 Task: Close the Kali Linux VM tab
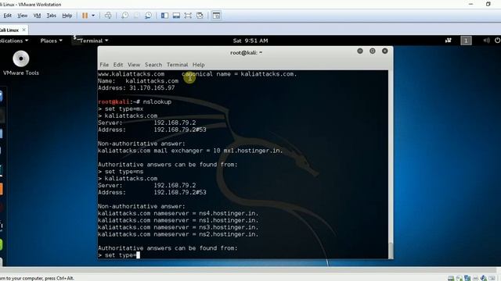coord(23,30)
